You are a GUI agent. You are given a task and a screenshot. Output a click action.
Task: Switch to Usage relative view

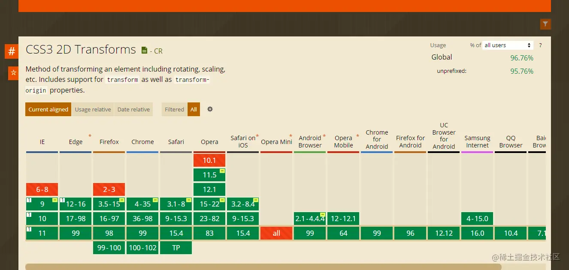pos(93,109)
